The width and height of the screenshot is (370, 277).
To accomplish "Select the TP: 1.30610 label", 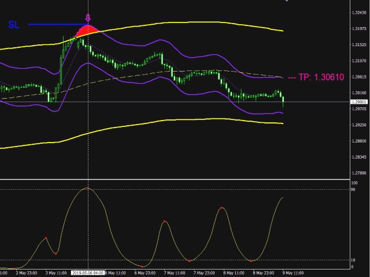I will [x=321, y=77].
